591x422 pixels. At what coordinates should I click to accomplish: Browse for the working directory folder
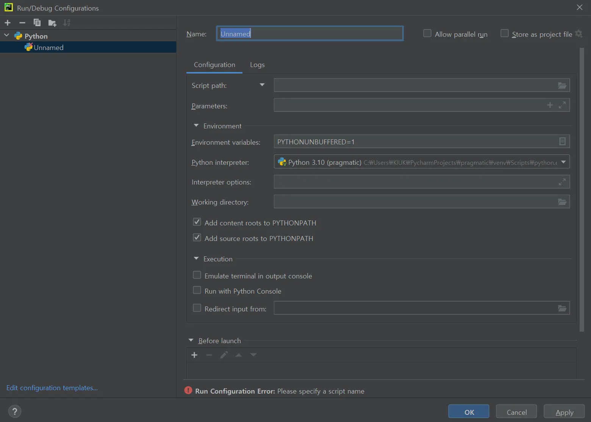click(x=562, y=202)
